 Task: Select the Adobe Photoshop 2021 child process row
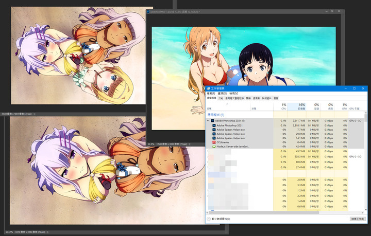(x=285, y=125)
